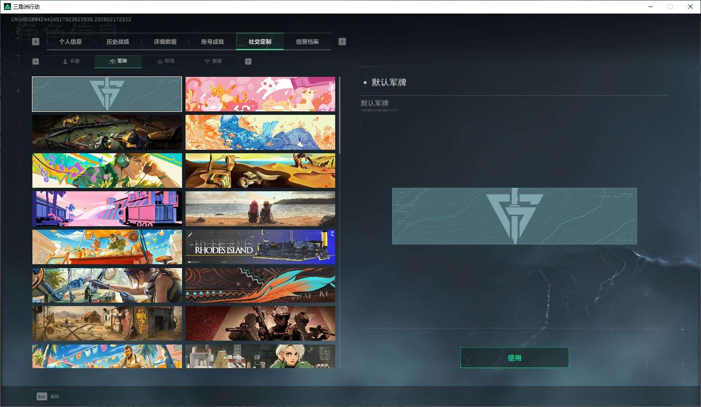
Task: Pick the orange and teal feather dog tag
Action: [260, 285]
